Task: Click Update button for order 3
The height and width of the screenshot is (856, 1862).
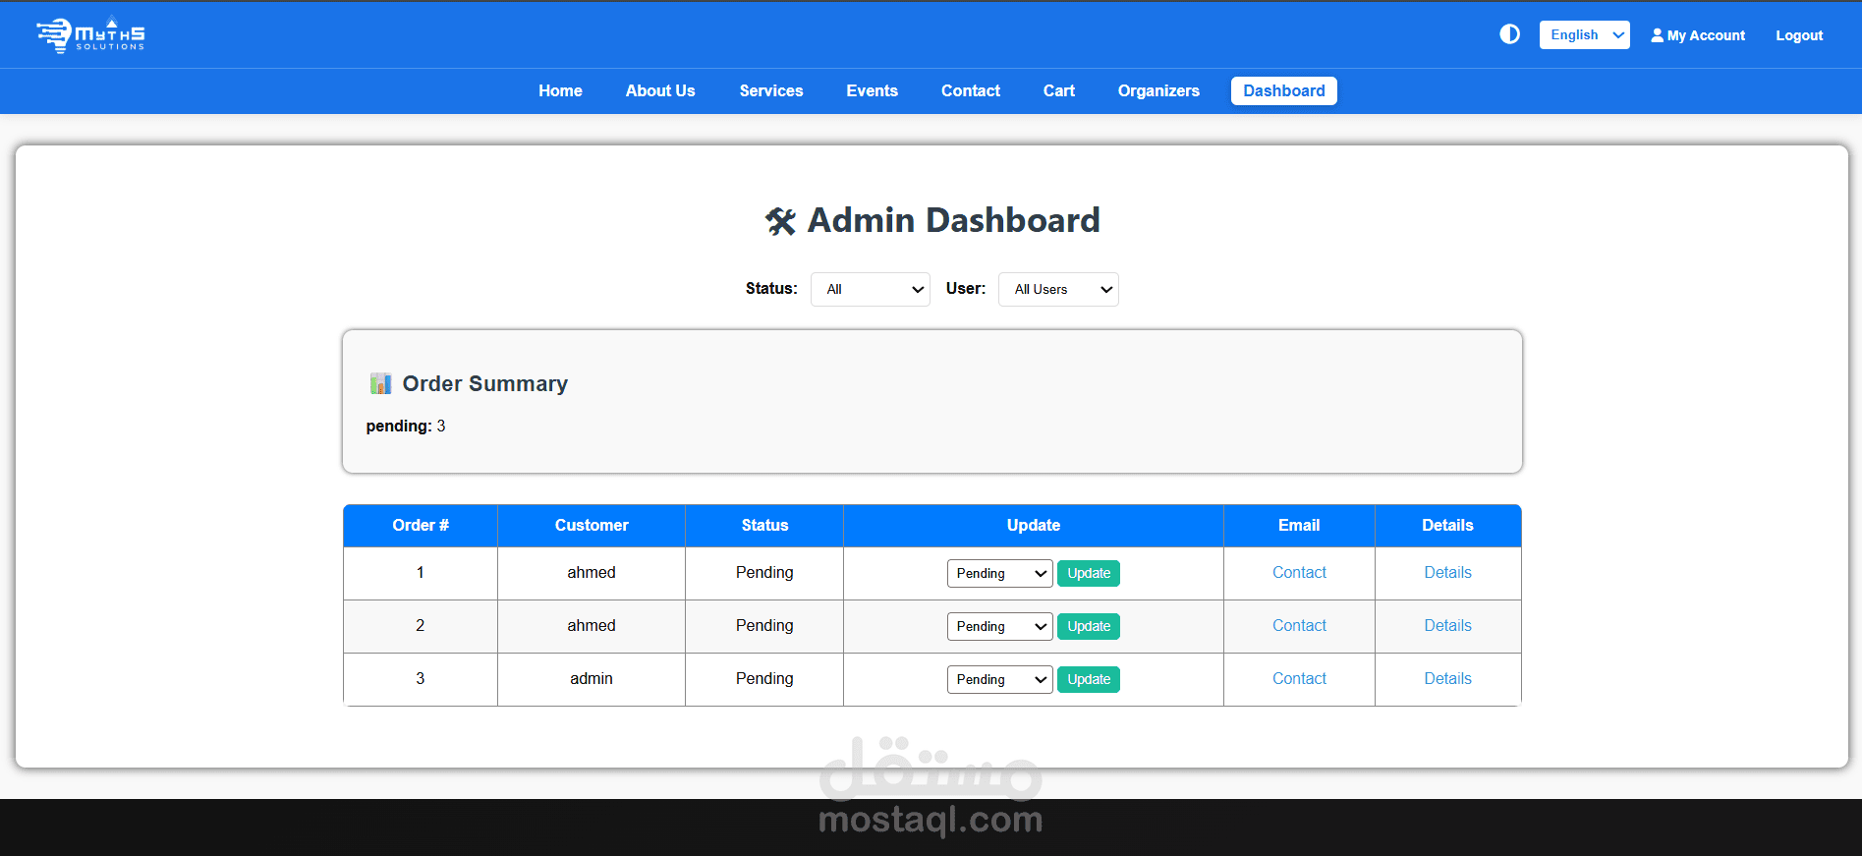Action: click(x=1089, y=679)
